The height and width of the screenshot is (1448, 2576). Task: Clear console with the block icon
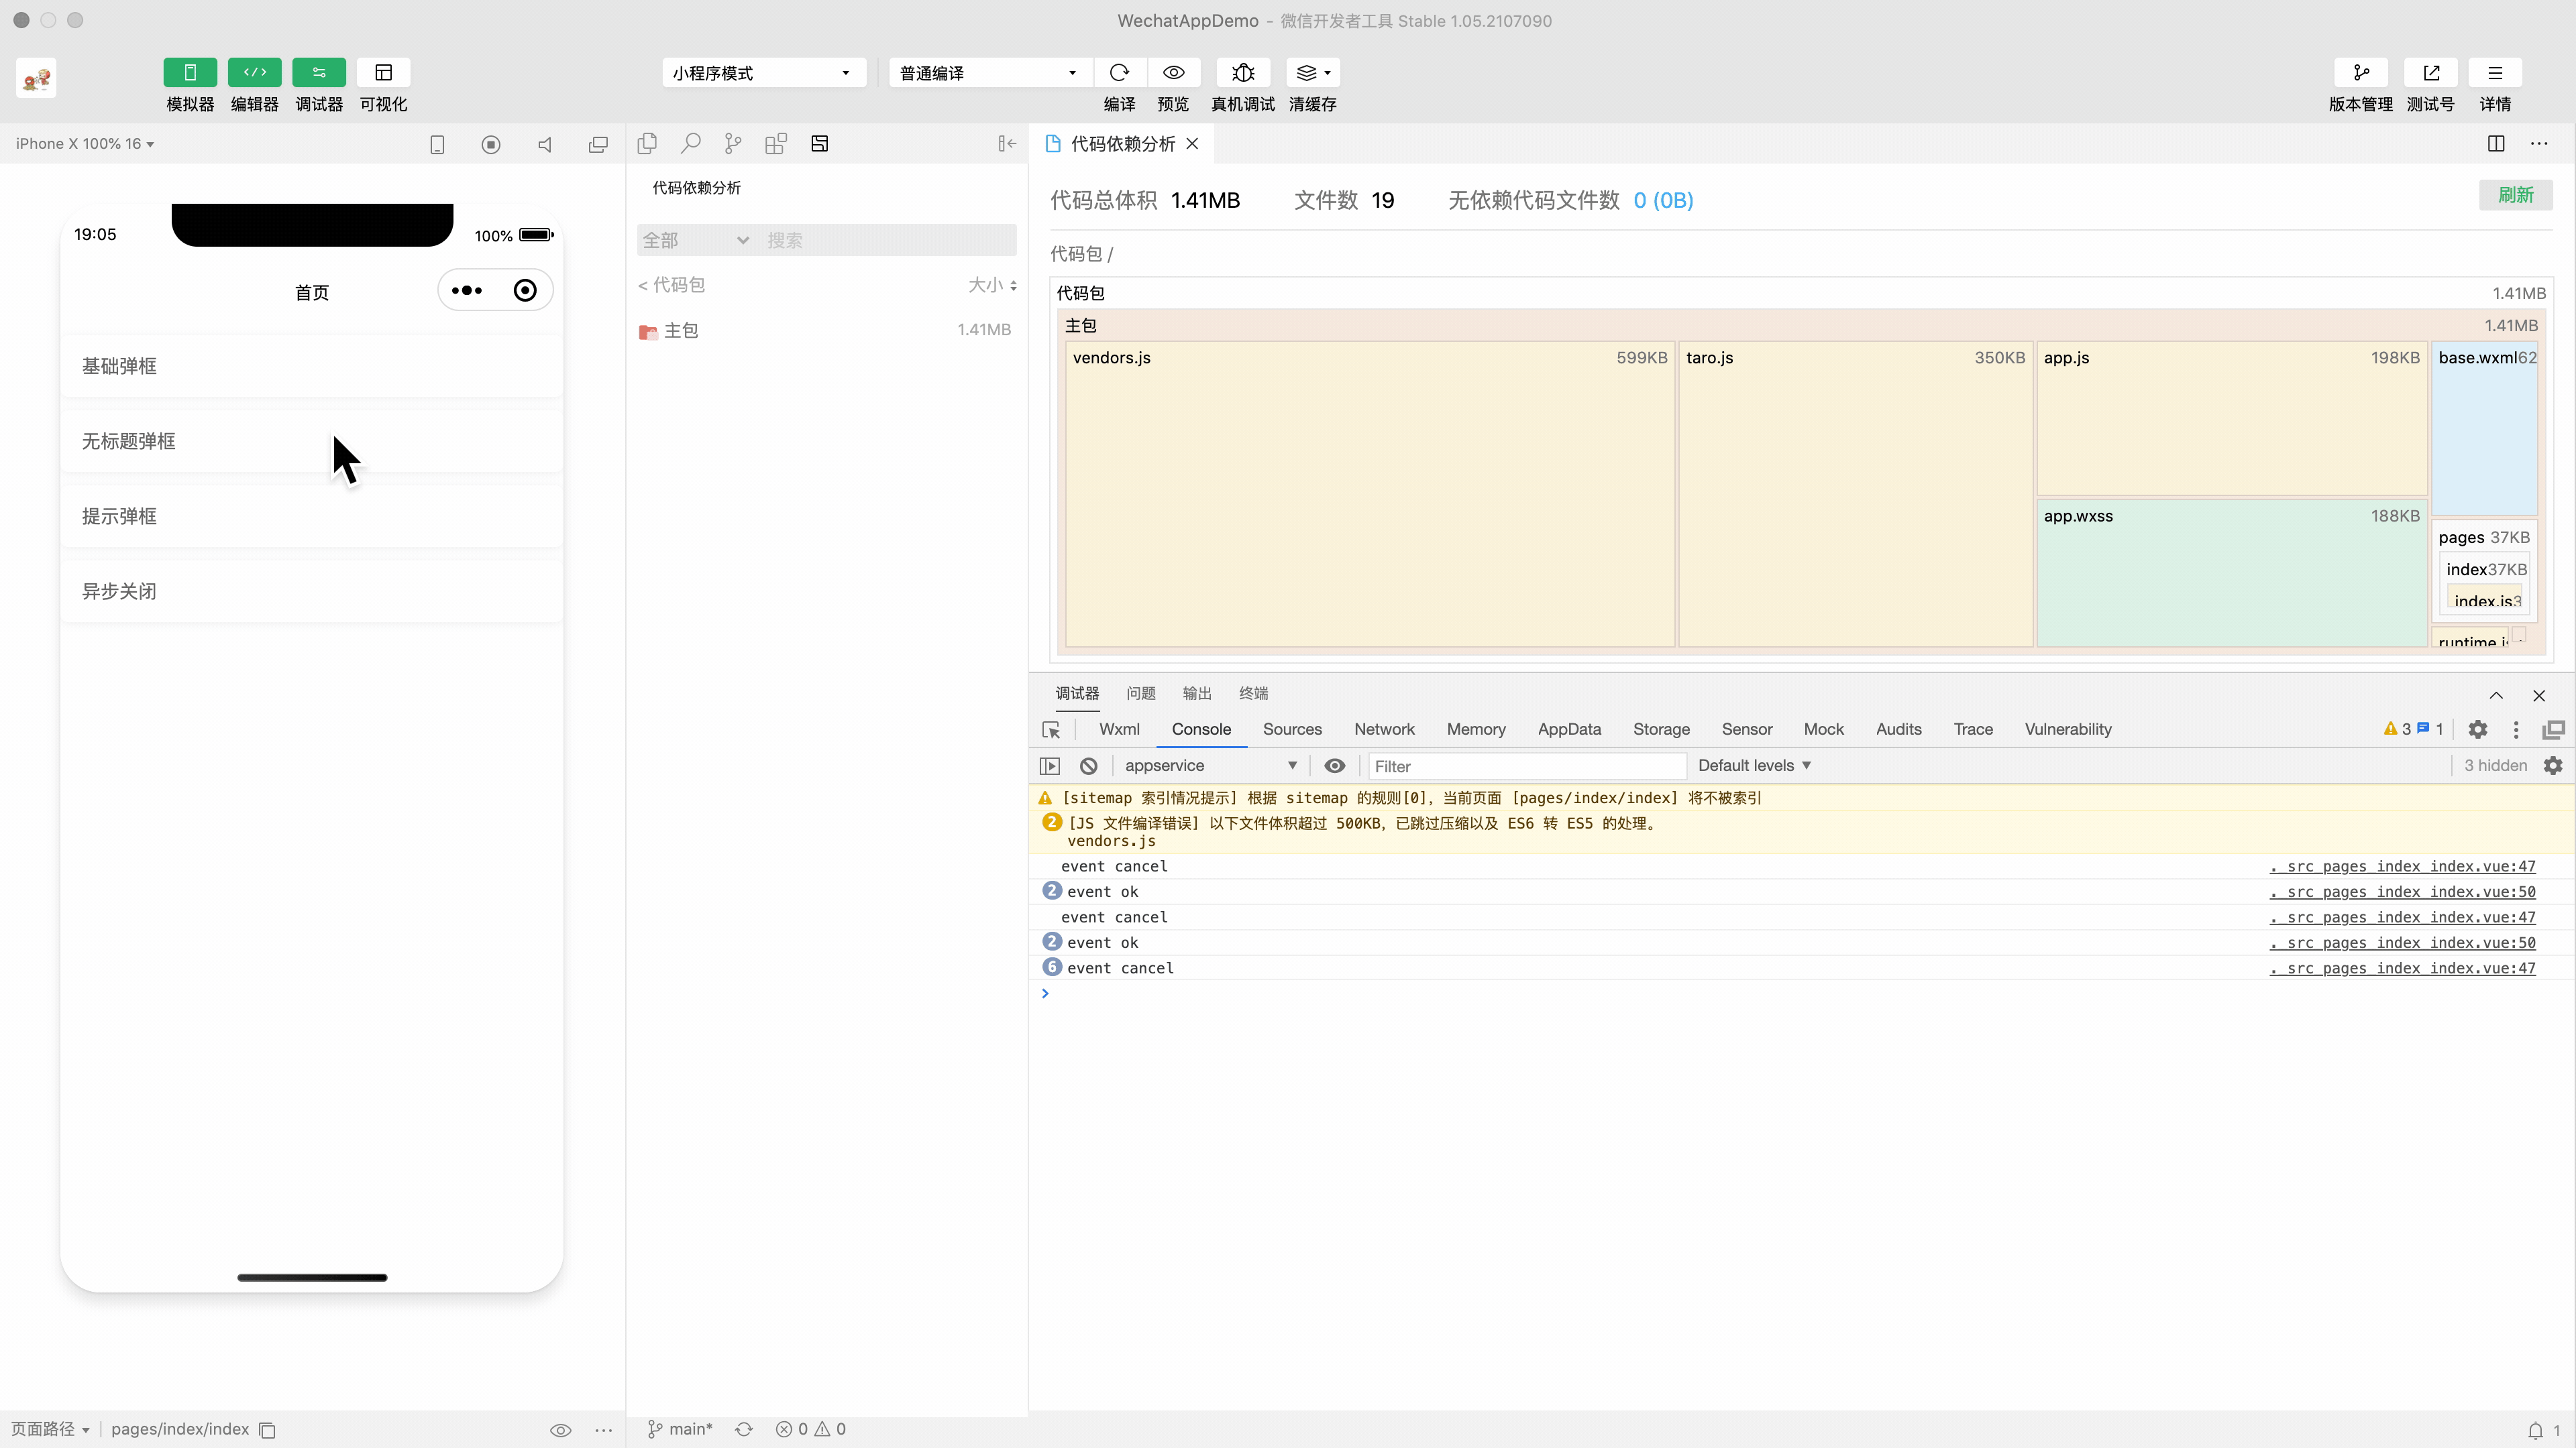click(1087, 766)
